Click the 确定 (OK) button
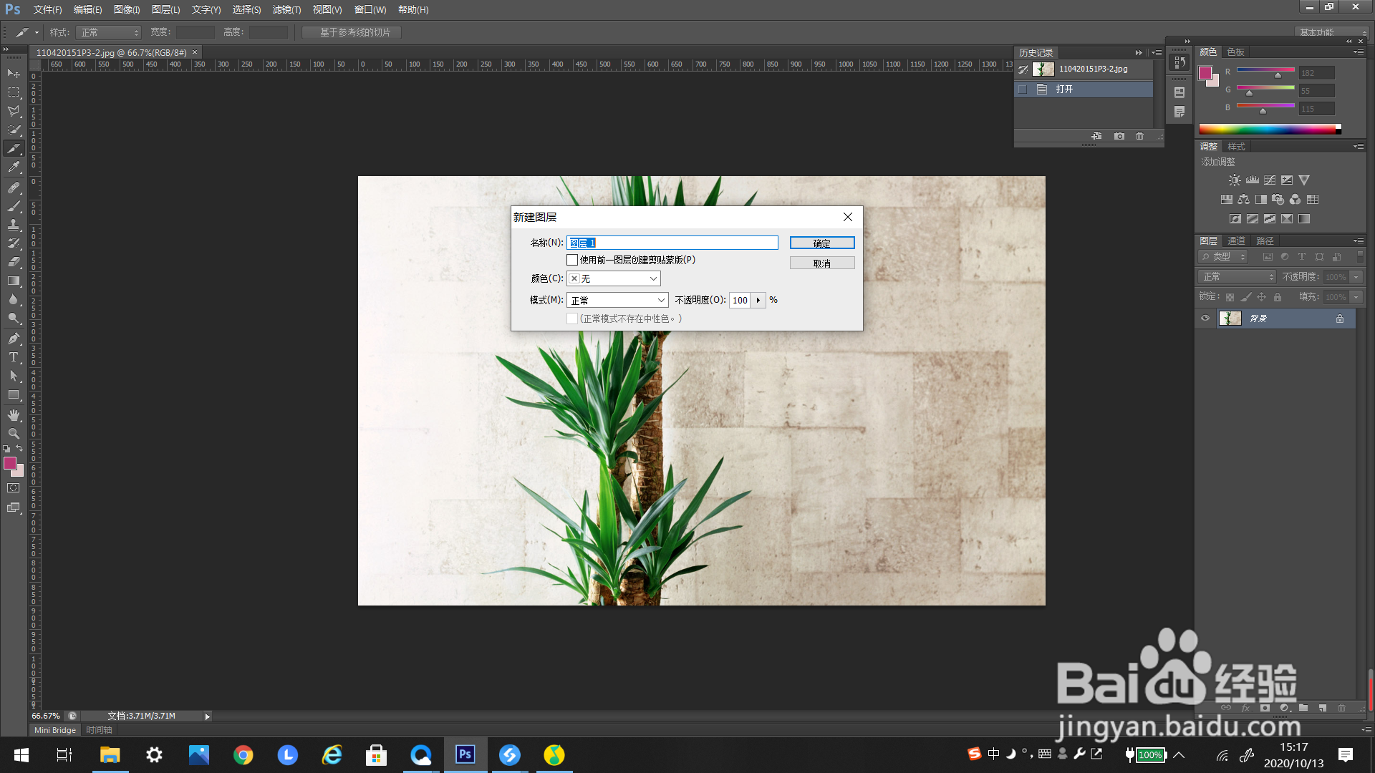Image resolution: width=1375 pixels, height=773 pixels. [x=821, y=243]
